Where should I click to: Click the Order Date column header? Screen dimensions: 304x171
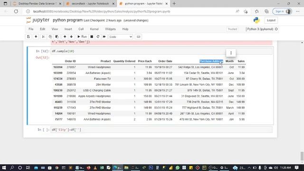(165, 61)
